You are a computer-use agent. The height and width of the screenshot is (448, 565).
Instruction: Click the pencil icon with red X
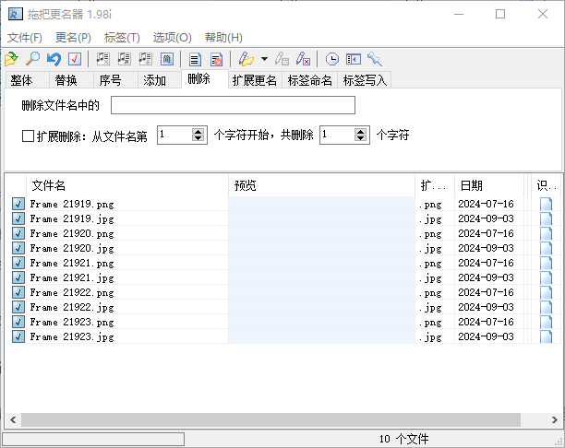click(303, 59)
